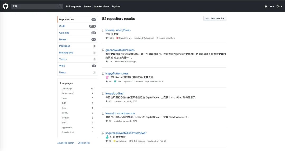Filter results by Vue language
Image resolution: width=285 pixels, height=151 pixels.
78,108
